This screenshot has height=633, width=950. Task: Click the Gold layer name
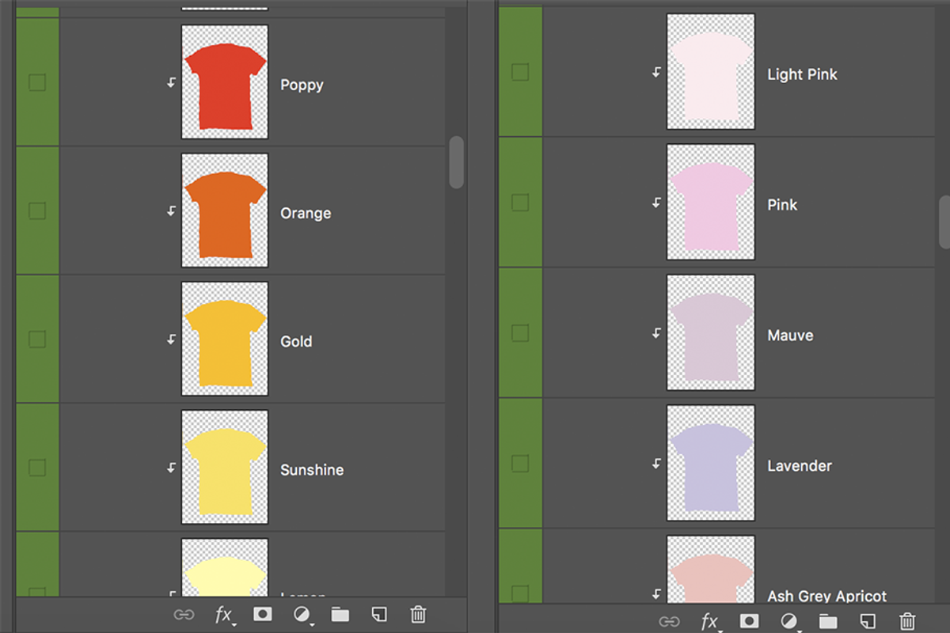click(296, 342)
